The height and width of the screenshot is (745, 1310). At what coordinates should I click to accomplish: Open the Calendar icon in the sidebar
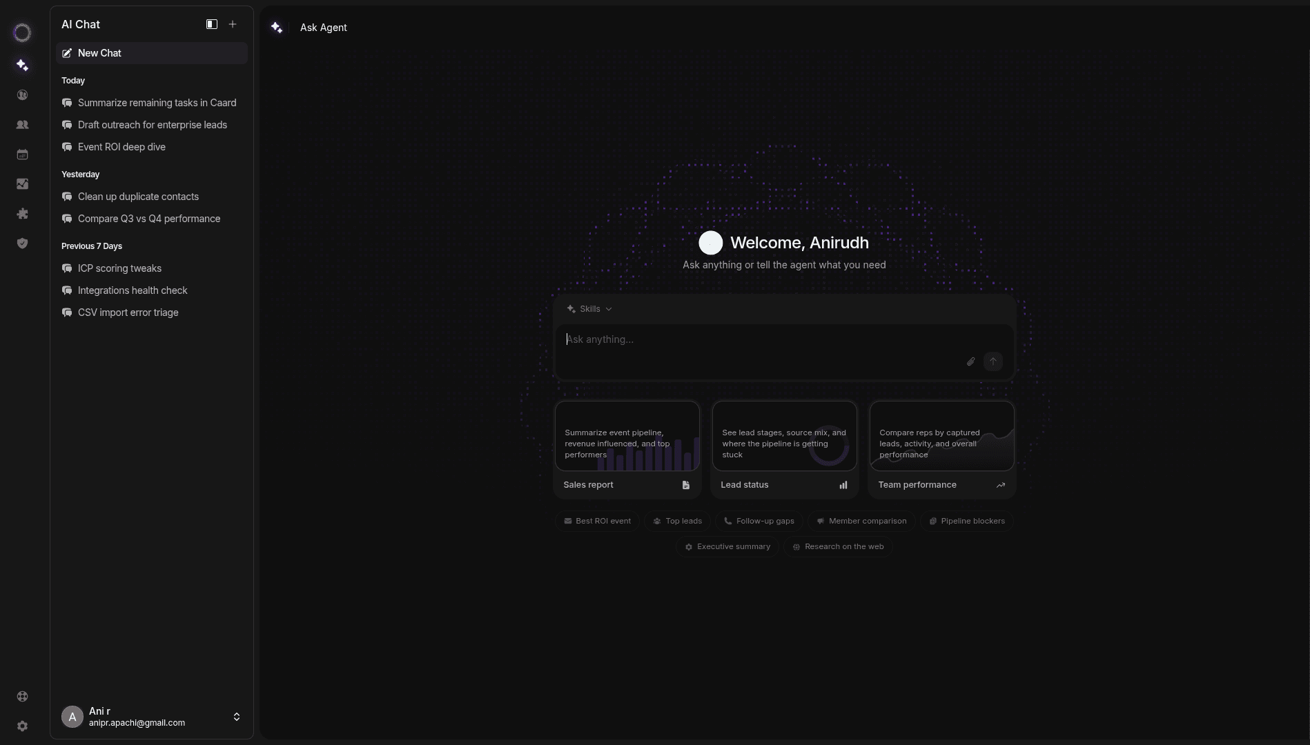(x=22, y=155)
